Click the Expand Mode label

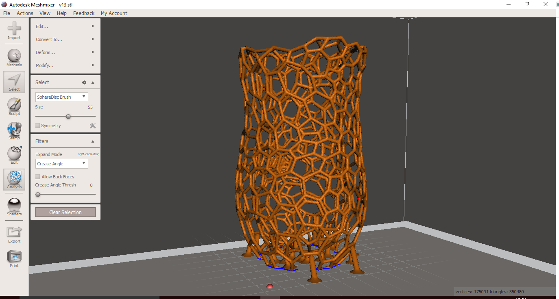48,154
